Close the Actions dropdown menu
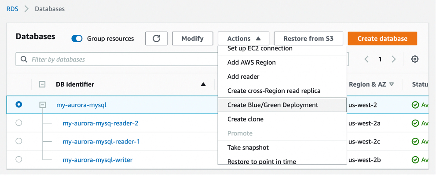Viewport: 436px width, 176px height. [243, 38]
